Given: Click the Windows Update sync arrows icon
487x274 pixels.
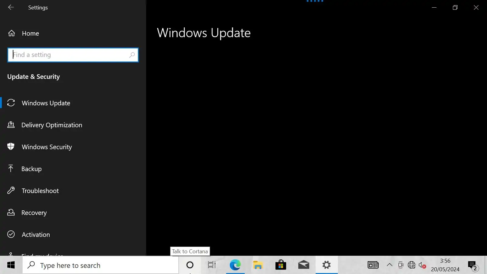Looking at the screenshot, I should [x=11, y=103].
